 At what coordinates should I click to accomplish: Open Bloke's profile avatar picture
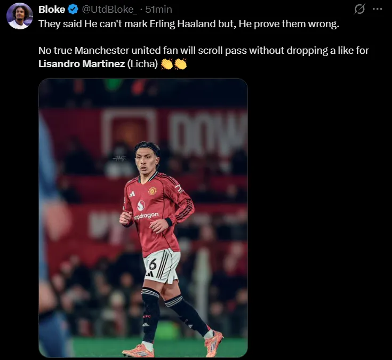coord(20,16)
